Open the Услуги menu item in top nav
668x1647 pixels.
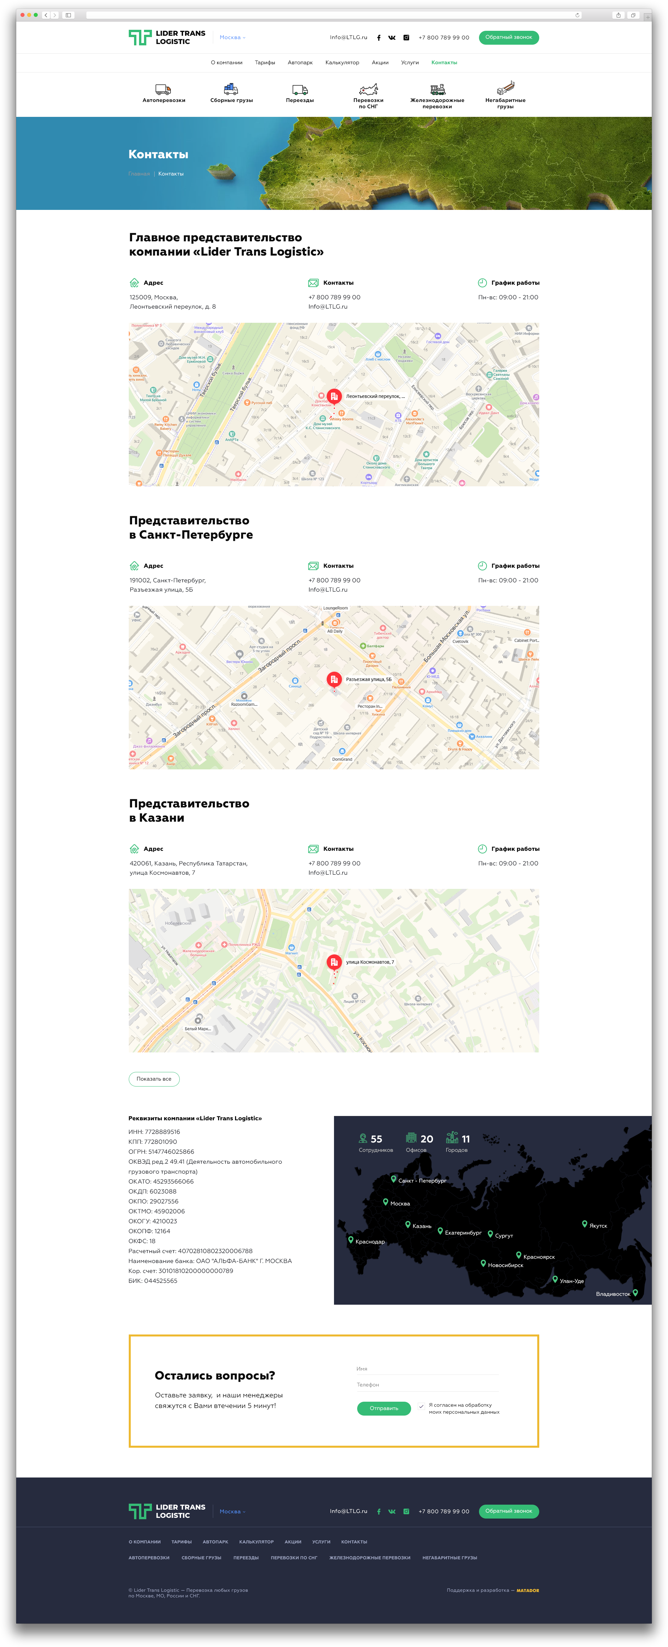coord(410,63)
